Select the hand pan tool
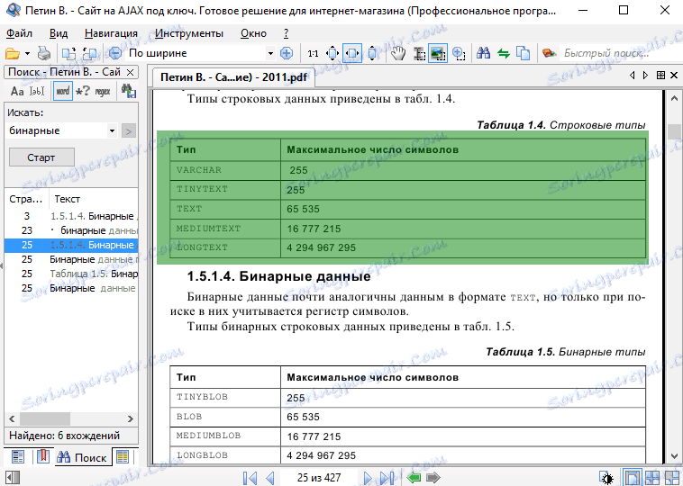Screen dimensions: 683x486 click(x=399, y=54)
